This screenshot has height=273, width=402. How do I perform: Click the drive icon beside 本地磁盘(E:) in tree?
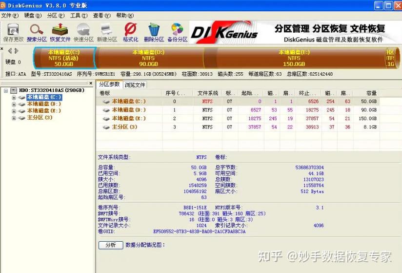[22, 111]
